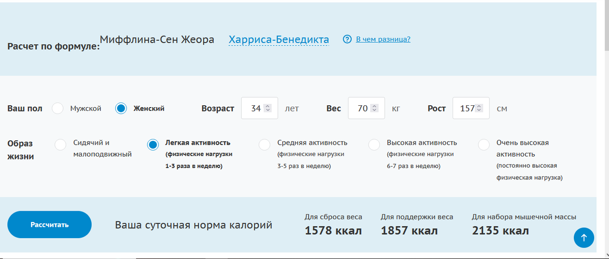The image size is (609, 259).
Task: Click the Ваша суточная норма калорий heading
Action: (194, 225)
